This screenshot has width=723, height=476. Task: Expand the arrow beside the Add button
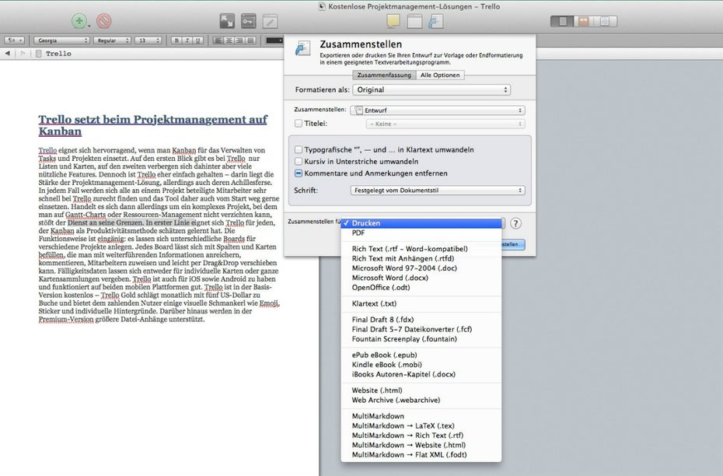click(x=89, y=26)
